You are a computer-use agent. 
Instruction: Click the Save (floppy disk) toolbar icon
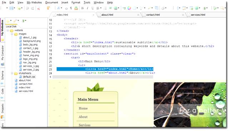coord(11,8)
